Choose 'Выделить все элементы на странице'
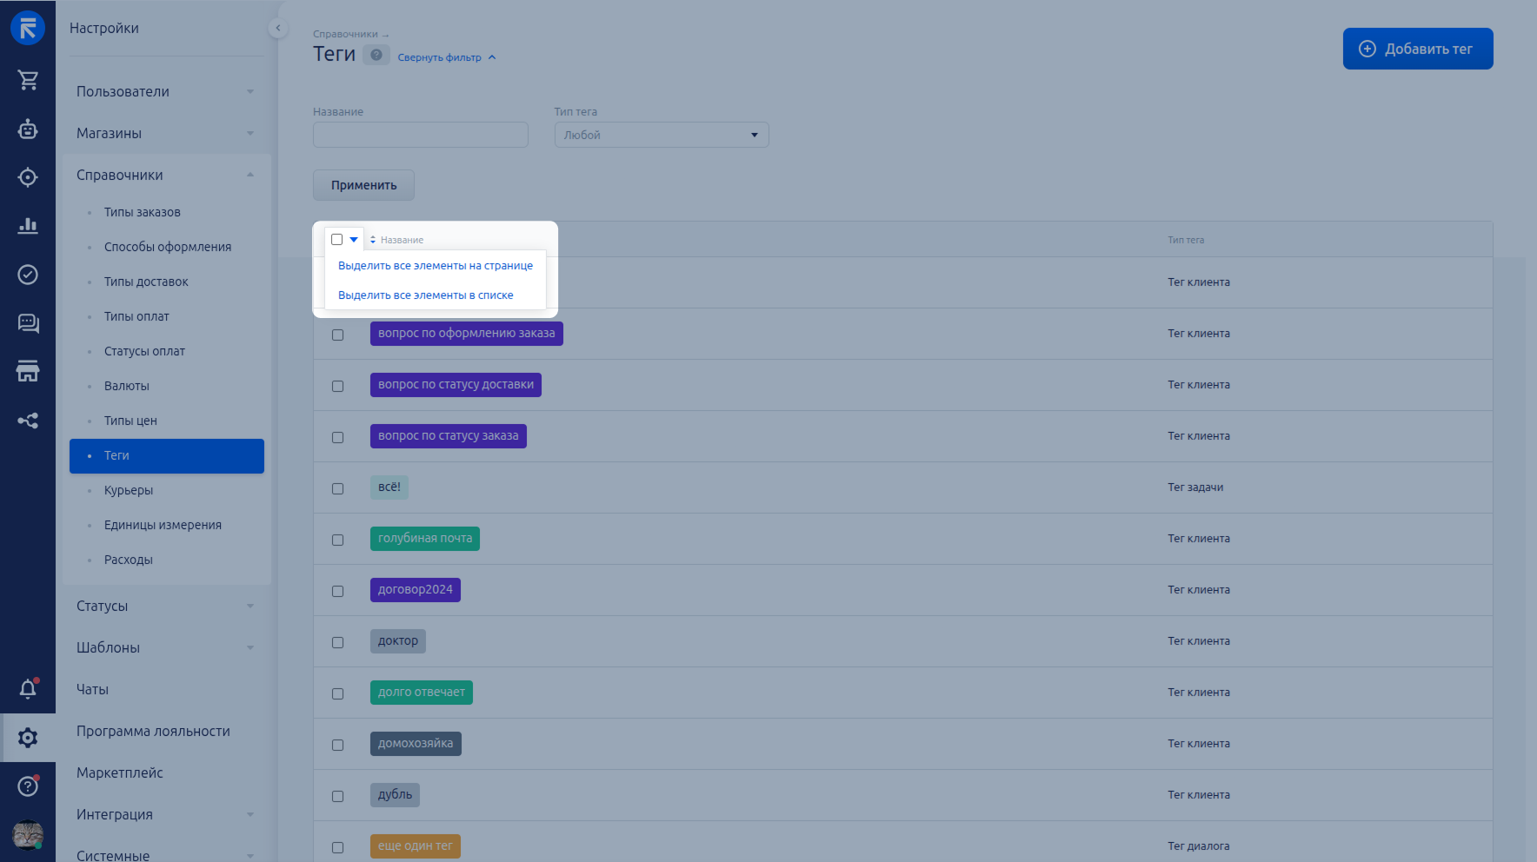The image size is (1537, 862). click(435, 266)
